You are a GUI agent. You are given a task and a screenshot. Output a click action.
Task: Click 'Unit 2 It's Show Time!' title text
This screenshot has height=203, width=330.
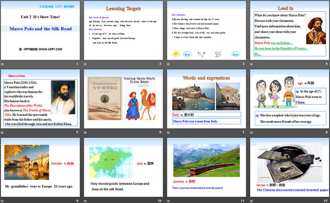41,17
